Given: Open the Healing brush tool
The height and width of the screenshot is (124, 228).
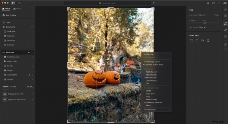Looking at the screenshot, I should coord(225,30).
